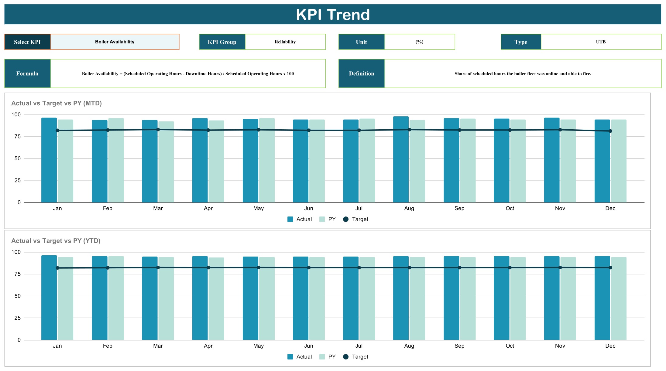The image size is (666, 371).
Task: Click the Target legend marker in YTD chart
Action: click(346, 357)
